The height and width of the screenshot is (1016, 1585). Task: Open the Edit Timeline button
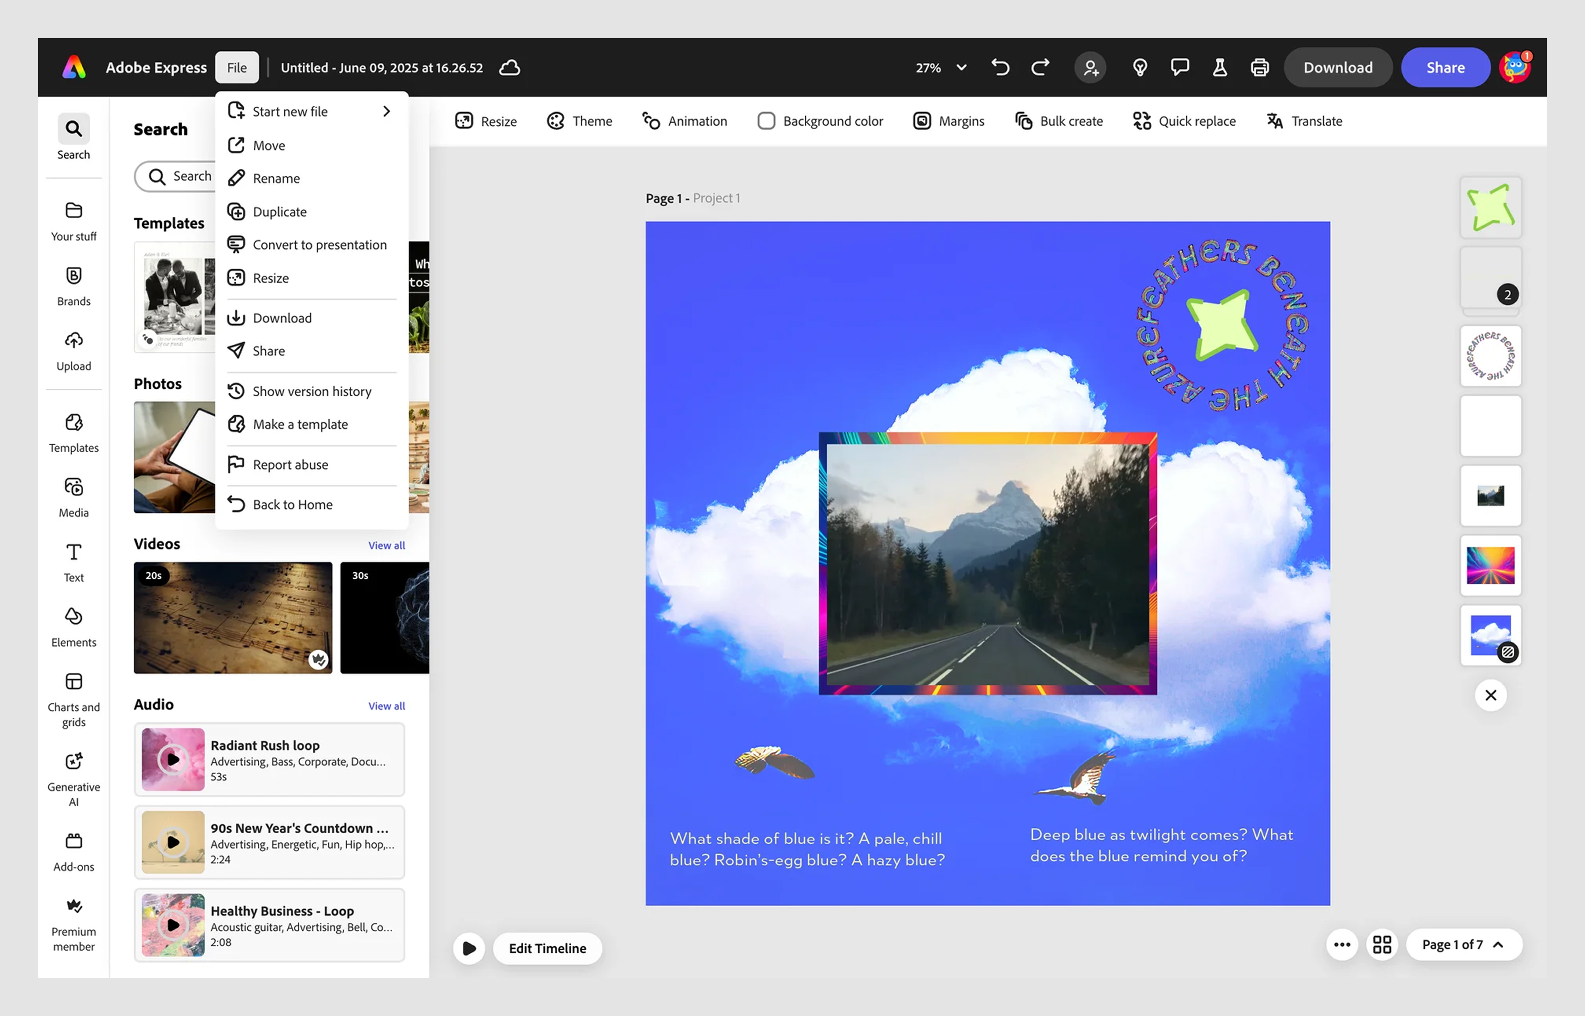(x=547, y=948)
